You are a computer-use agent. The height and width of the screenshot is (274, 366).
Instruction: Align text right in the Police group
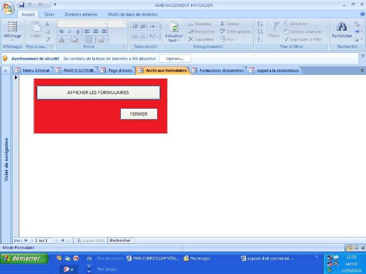[104, 32]
